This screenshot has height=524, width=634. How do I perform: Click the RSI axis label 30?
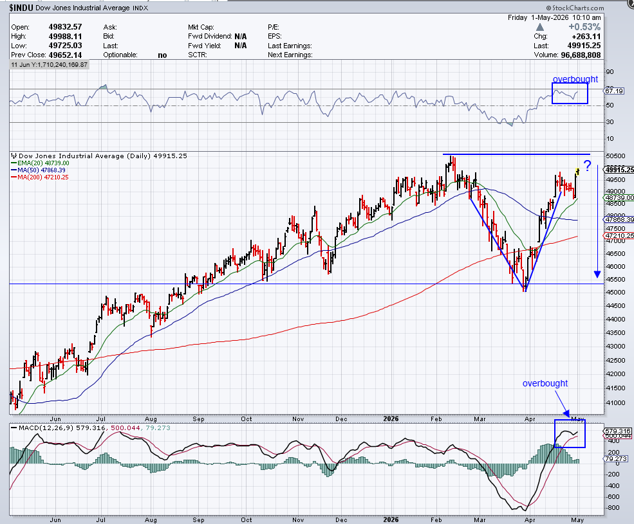click(610, 122)
